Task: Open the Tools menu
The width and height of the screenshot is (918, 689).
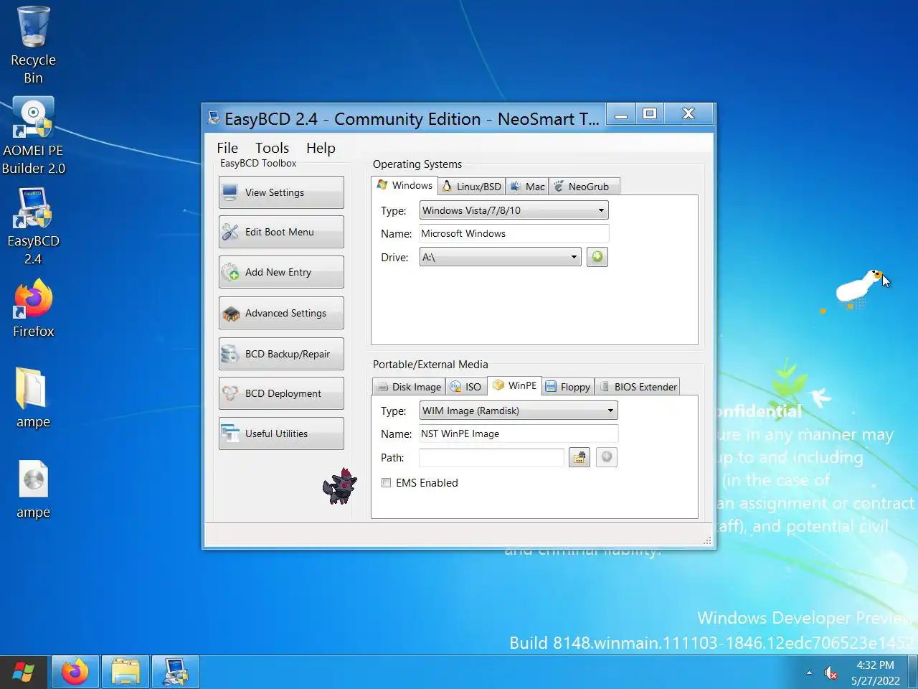Action: [272, 148]
